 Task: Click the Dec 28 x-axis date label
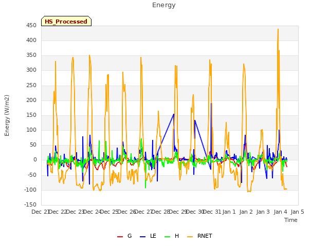(x=161, y=212)
